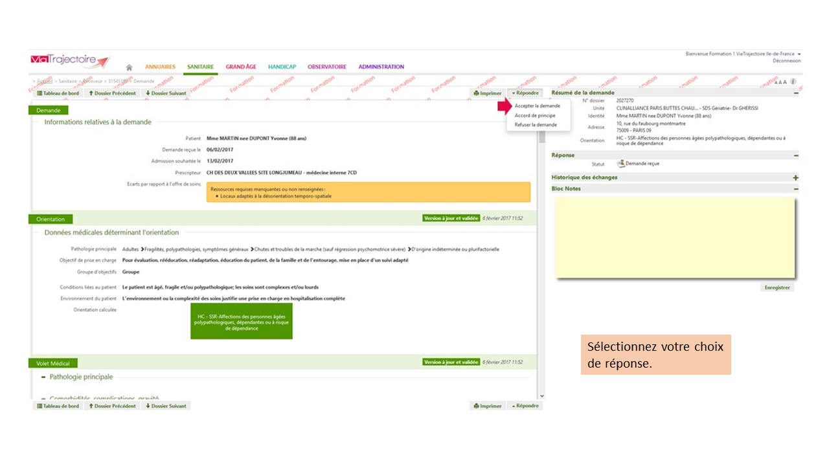The width and height of the screenshot is (829, 466).
Task: Open the user account dropdown arrow
Action: point(799,54)
